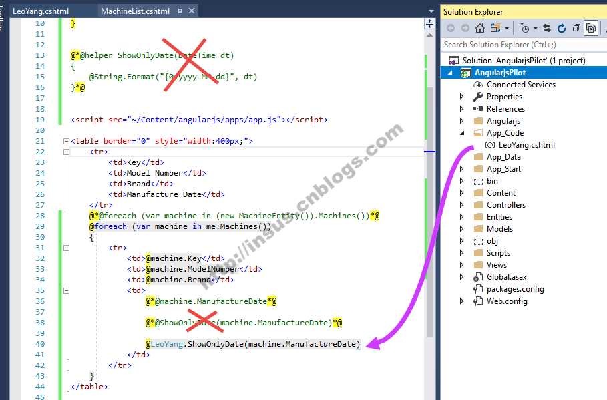Expand the bin folder

coord(461,180)
